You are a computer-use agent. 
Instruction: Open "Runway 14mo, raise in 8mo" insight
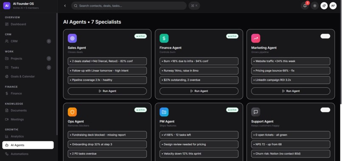tap(199, 71)
